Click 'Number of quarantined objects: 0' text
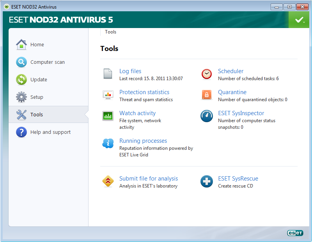 point(253,100)
